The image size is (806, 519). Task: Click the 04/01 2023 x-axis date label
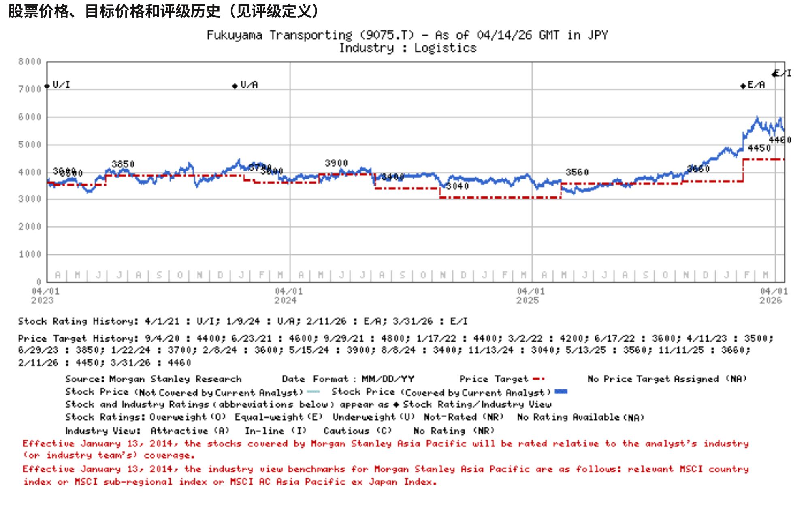coord(45,296)
